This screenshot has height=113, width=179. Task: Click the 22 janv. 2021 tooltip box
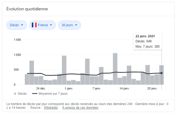tap(147, 42)
